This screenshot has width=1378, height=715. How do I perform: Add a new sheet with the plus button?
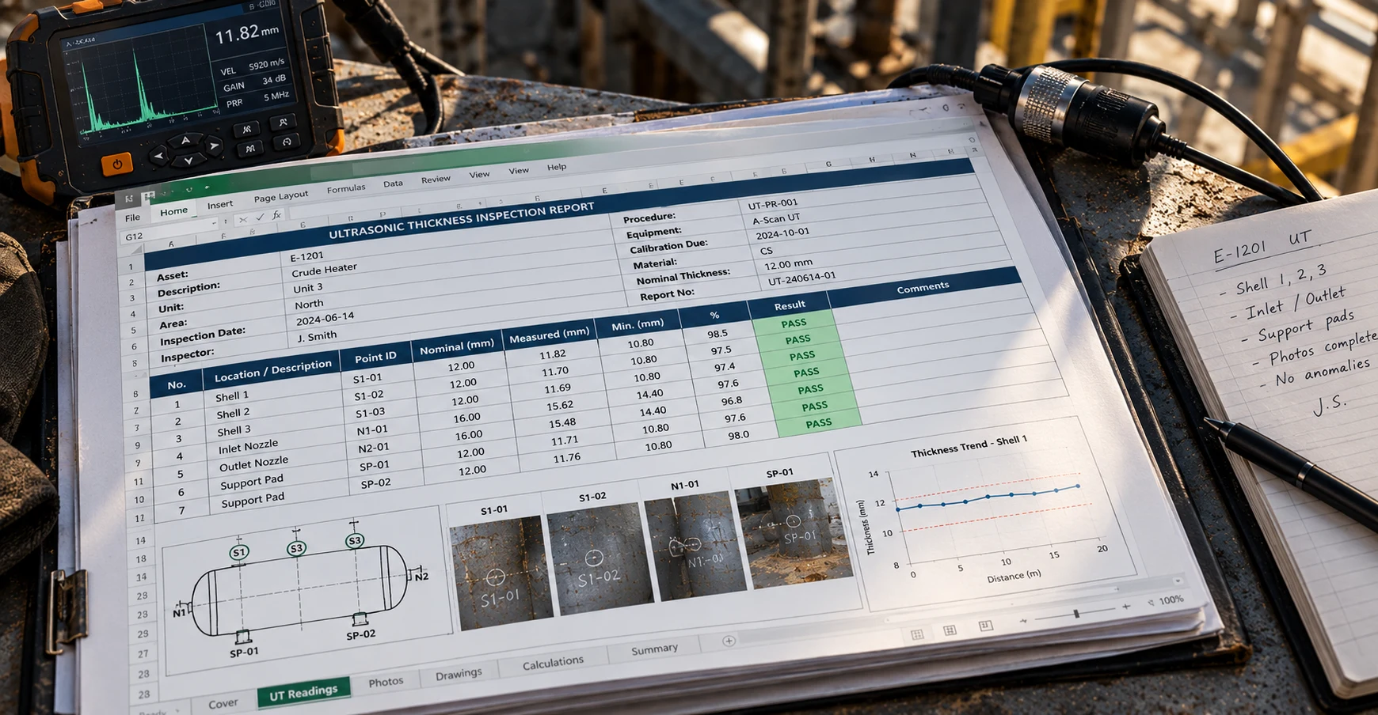tap(729, 641)
